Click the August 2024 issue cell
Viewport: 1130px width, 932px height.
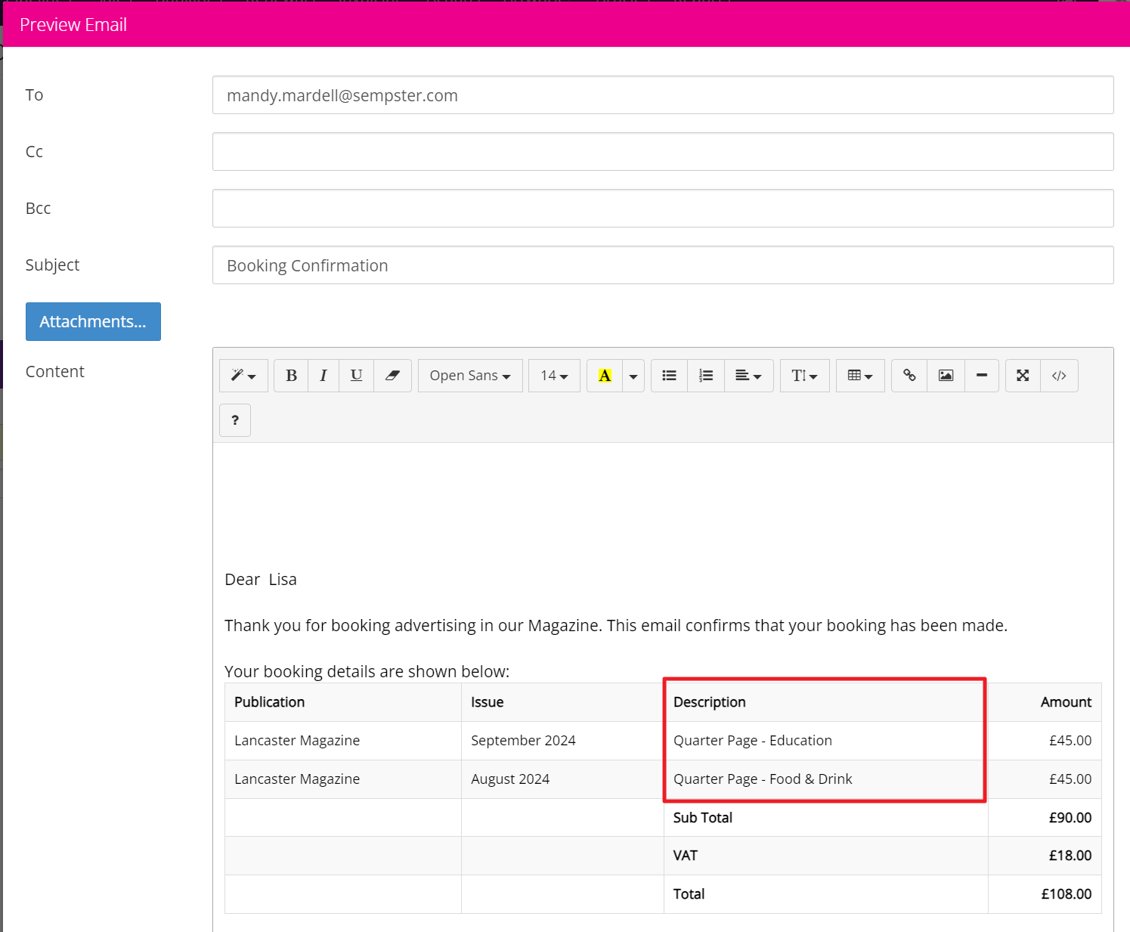pos(562,779)
